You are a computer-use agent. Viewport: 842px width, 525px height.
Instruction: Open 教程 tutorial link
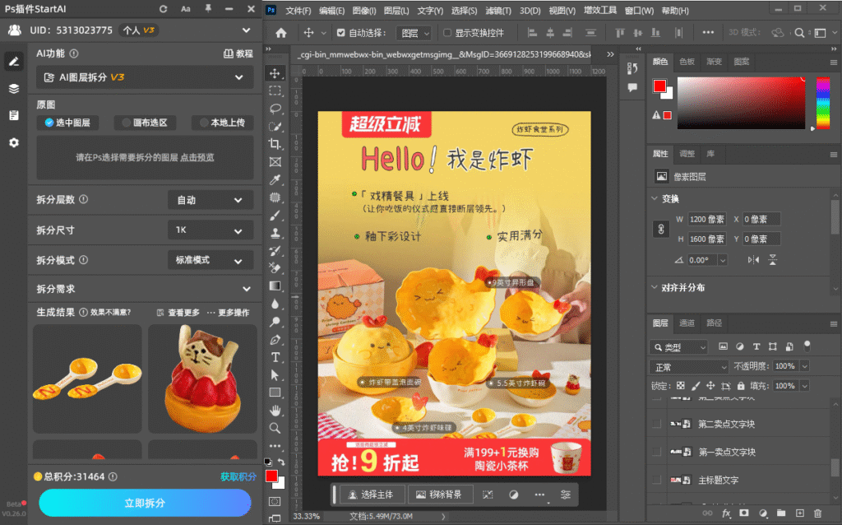coord(238,53)
